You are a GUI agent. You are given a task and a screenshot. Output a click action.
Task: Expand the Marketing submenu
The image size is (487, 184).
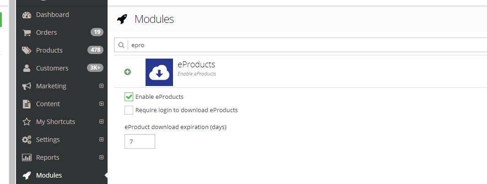tap(102, 86)
